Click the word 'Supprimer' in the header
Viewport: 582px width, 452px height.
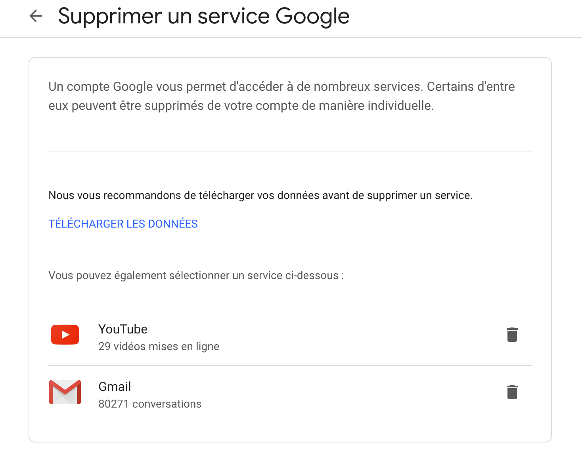point(110,16)
